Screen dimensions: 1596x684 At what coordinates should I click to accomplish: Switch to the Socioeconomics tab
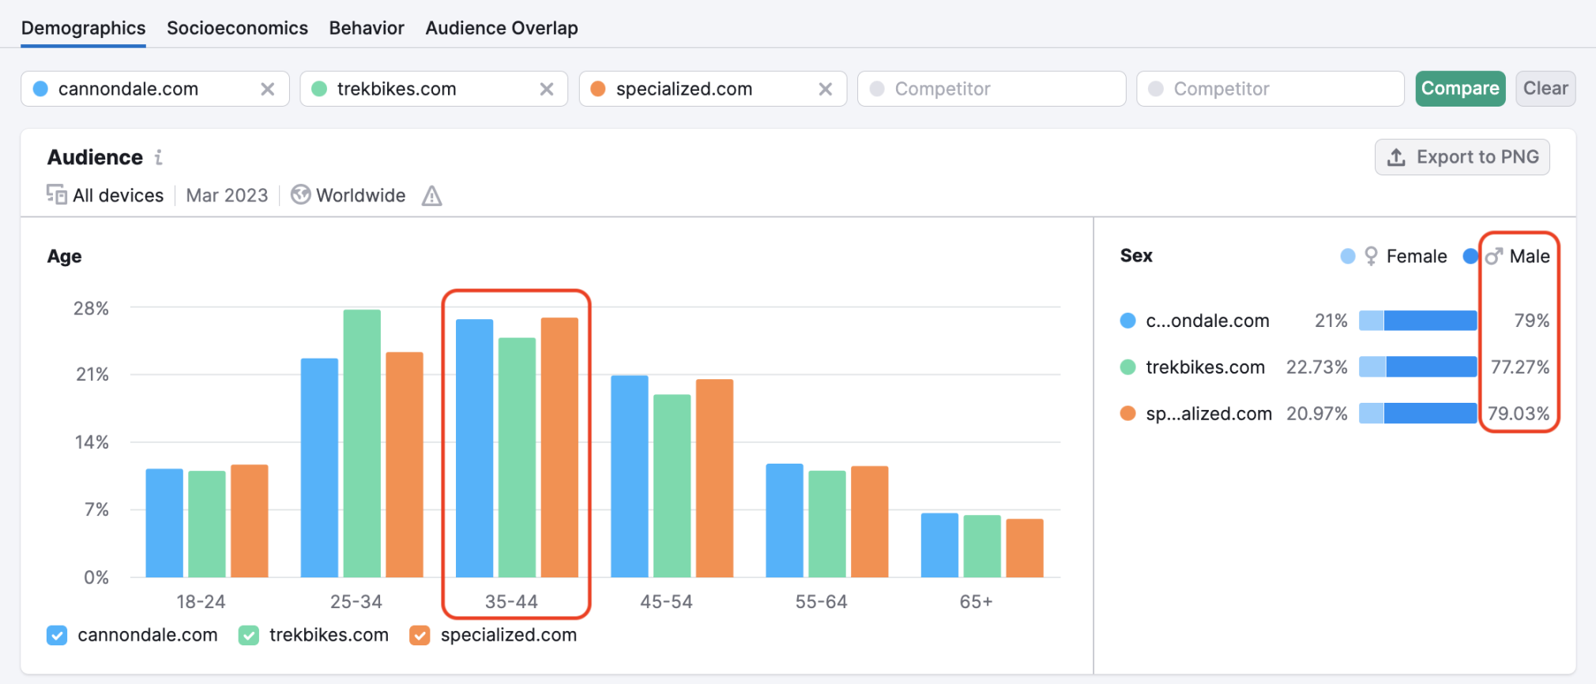click(x=237, y=28)
